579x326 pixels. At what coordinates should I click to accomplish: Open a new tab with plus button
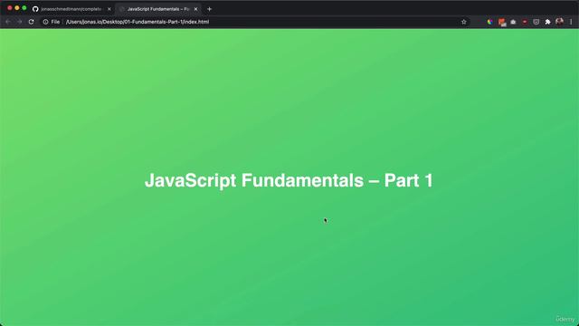[209, 9]
